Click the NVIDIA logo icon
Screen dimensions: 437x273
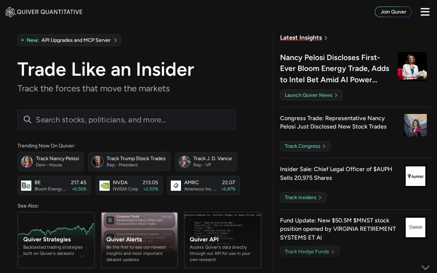click(105, 186)
